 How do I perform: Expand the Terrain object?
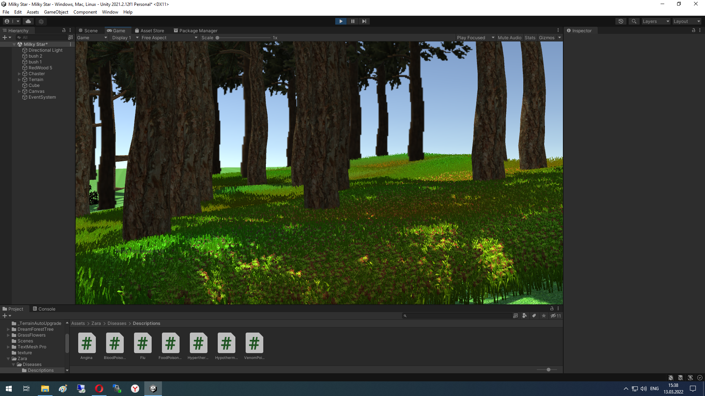tap(19, 80)
